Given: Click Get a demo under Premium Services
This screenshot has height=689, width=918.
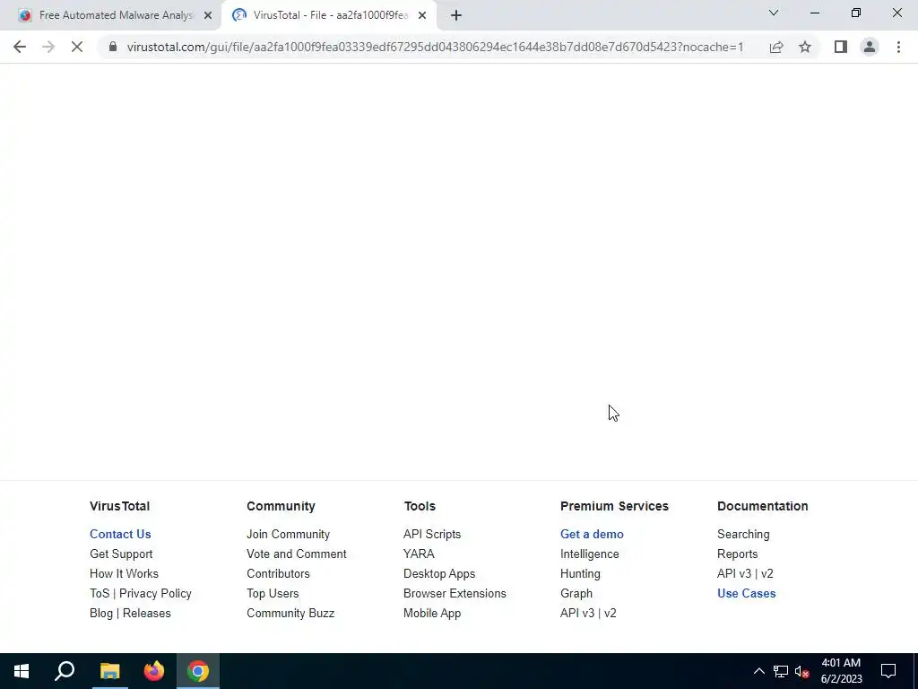Looking at the screenshot, I should [x=592, y=535].
